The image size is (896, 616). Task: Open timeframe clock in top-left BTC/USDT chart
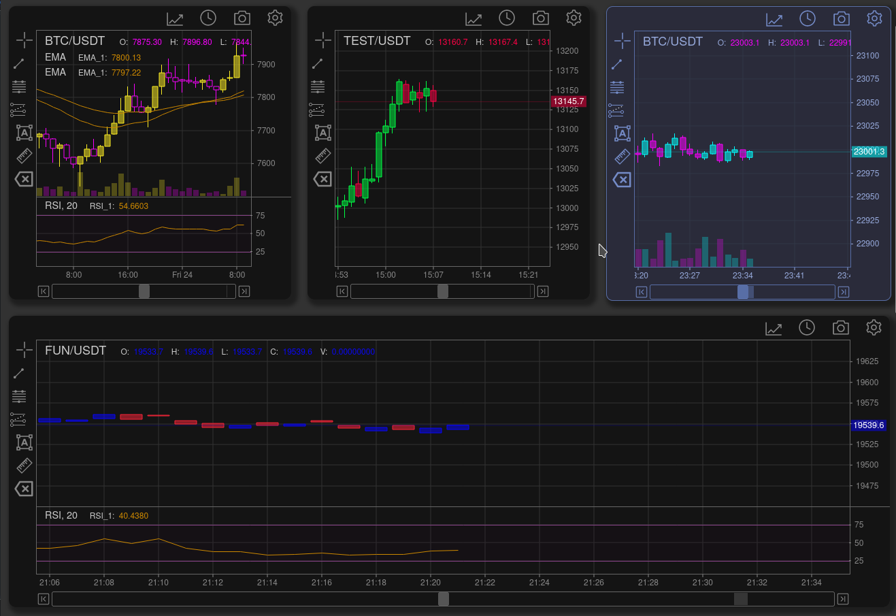(x=208, y=18)
